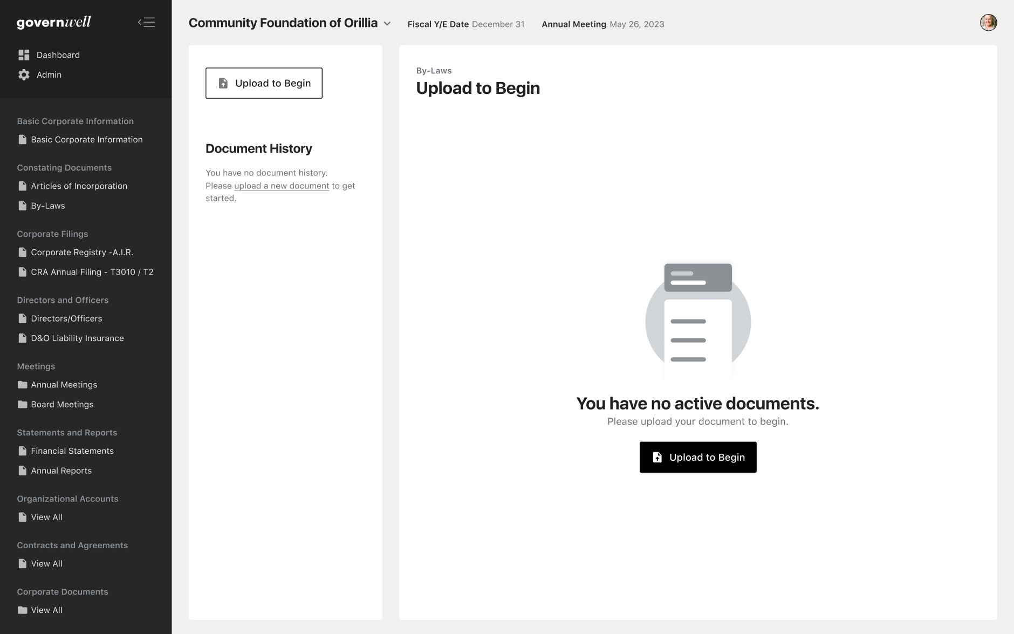Viewport: 1014px width, 634px height.
Task: Click the Corporate Documents View All folder icon
Action: click(22, 610)
